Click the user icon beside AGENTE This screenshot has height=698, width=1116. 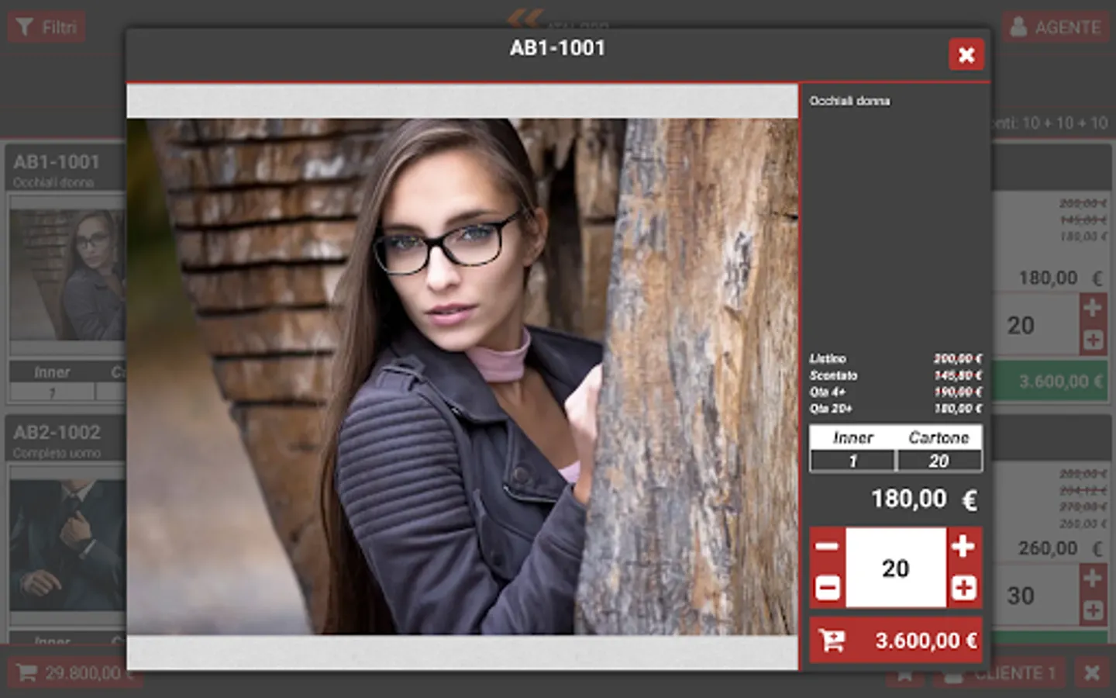[x=1019, y=27]
